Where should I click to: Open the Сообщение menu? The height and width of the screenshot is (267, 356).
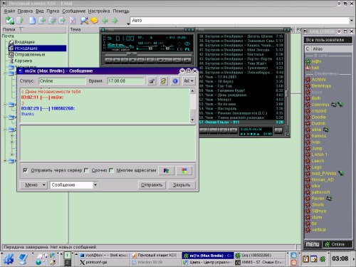(x=73, y=11)
